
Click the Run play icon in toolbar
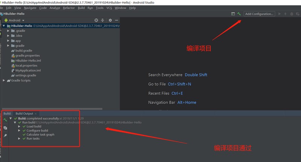[280, 14]
